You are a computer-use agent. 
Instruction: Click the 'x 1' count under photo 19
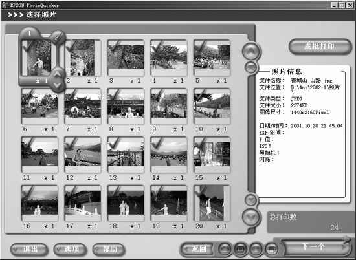coord(179,226)
